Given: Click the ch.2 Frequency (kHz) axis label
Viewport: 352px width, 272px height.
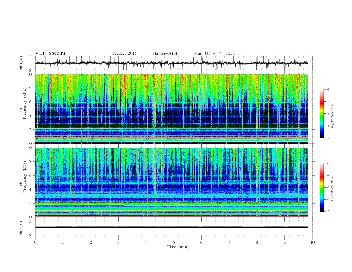Looking at the screenshot, I should 23,176.
